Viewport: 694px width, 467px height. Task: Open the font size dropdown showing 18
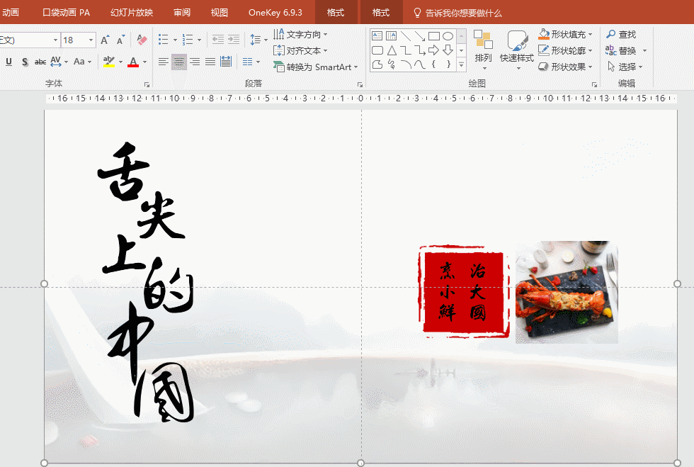pos(91,40)
